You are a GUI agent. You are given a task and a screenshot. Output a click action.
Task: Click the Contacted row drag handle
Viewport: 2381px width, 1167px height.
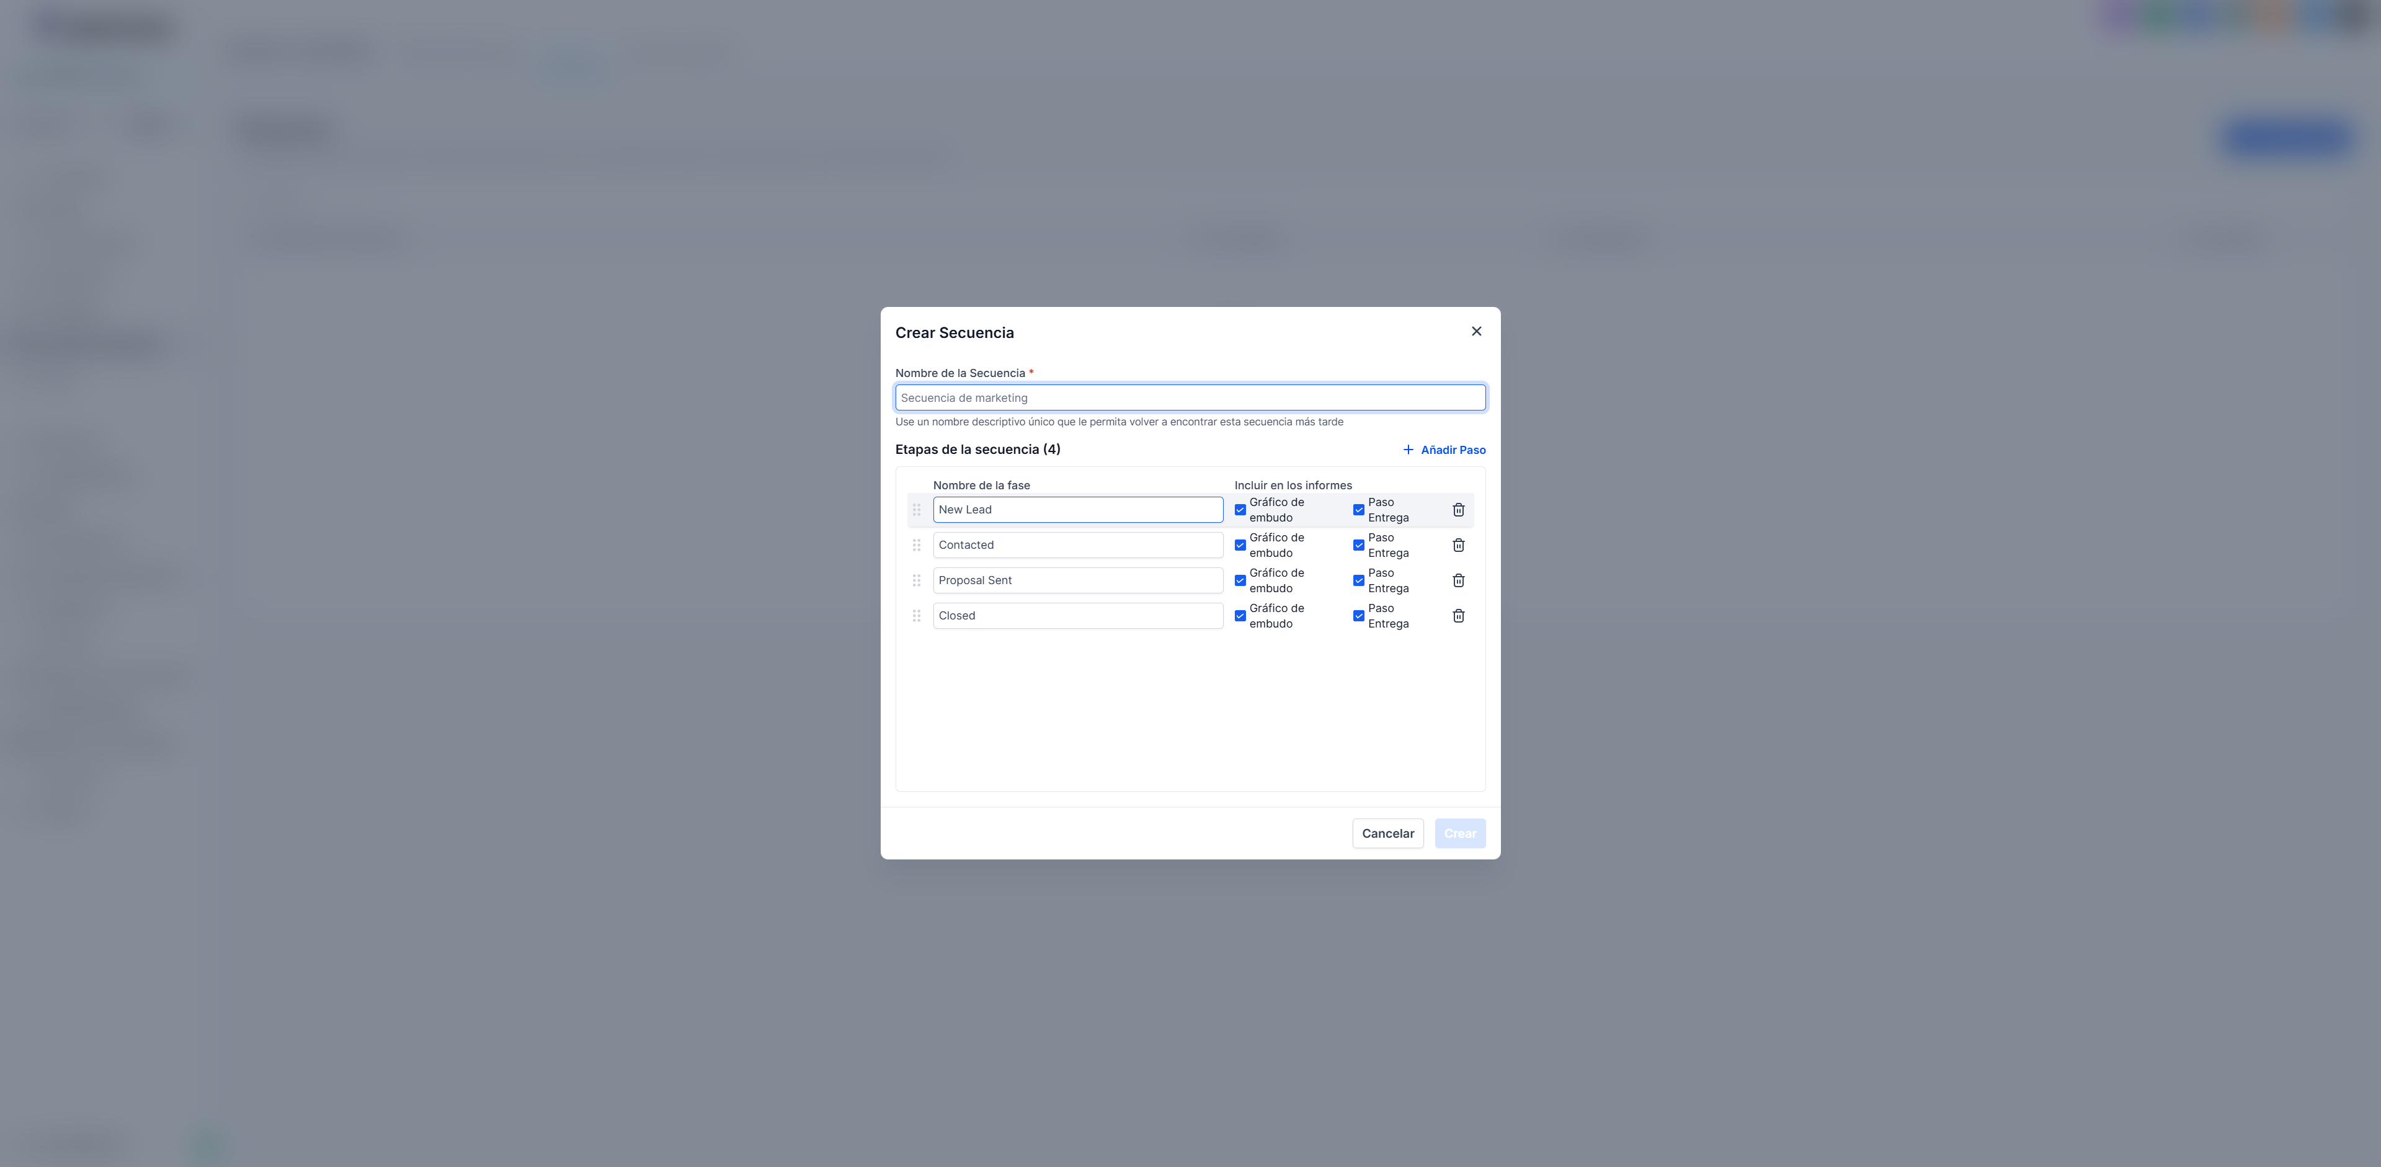point(916,545)
